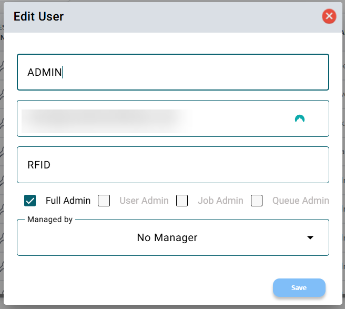This screenshot has height=309, width=345.
Task: Tick the Job Admin checkbox
Action: (182, 201)
